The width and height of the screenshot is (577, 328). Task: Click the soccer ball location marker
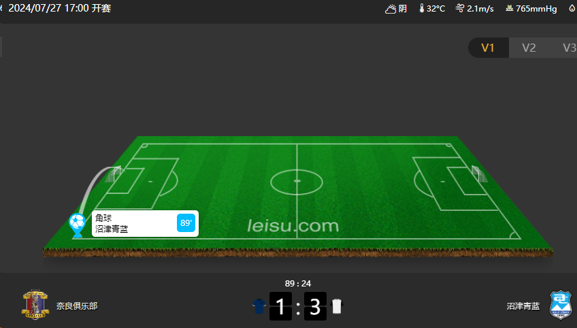coord(78,225)
